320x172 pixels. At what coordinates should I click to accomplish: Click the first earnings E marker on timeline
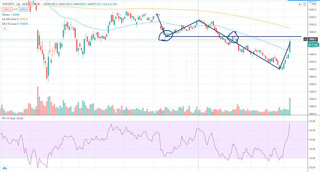click(37, 112)
